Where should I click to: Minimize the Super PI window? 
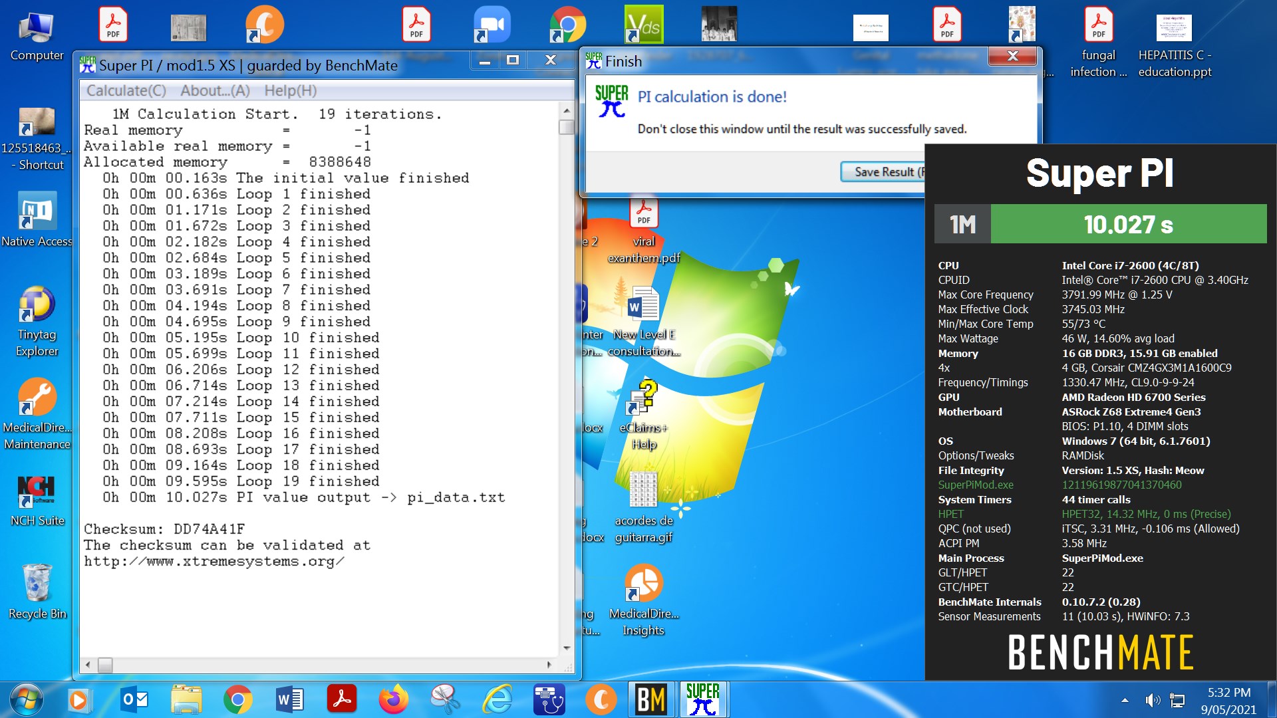[485, 60]
